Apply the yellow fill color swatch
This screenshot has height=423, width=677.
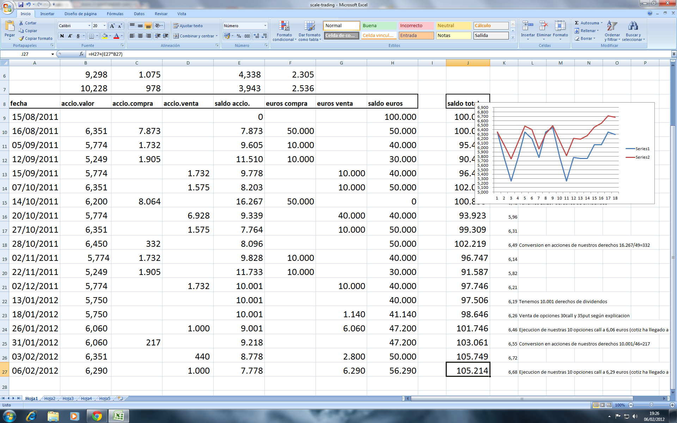[104, 36]
